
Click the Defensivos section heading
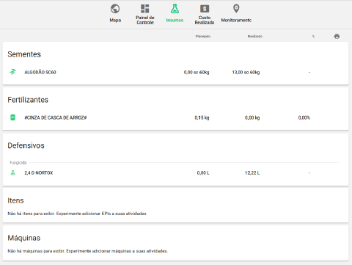click(x=26, y=145)
